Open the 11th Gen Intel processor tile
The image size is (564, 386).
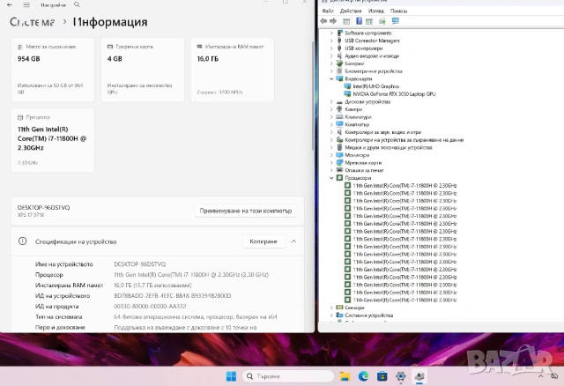click(x=53, y=141)
